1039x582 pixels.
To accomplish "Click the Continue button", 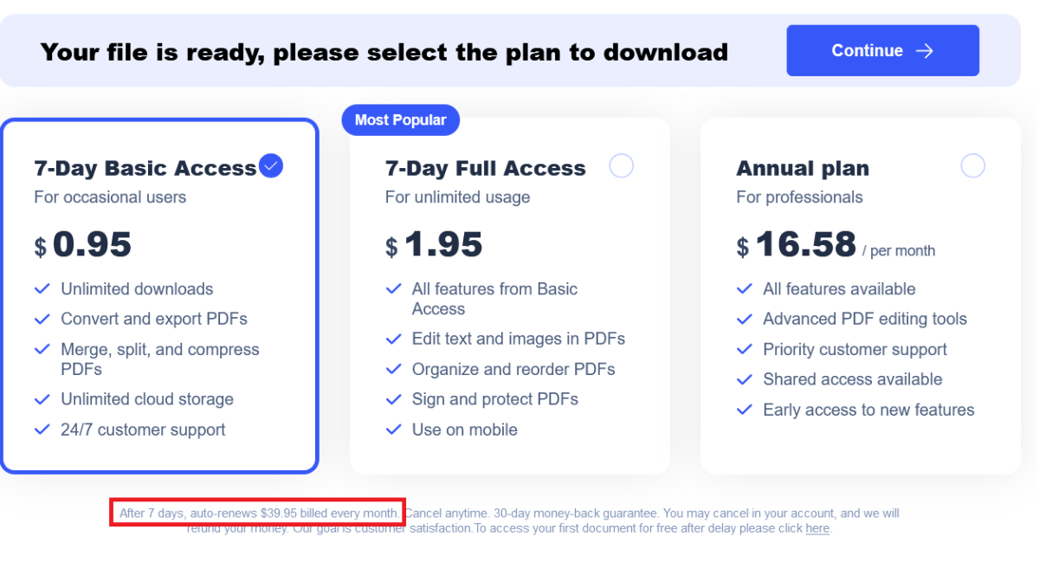I will coord(881,50).
